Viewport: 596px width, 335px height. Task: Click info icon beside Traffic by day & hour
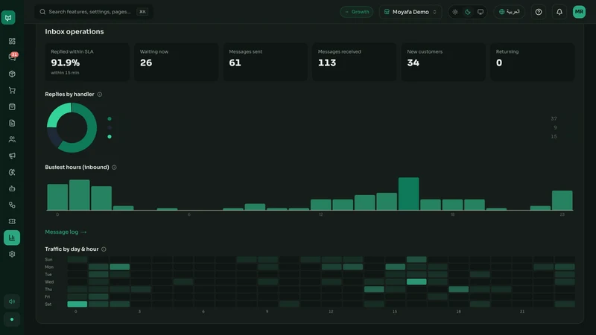tap(104, 249)
